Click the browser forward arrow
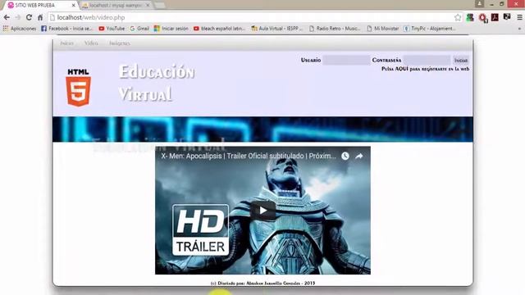This screenshot has width=525, height=295. coord(18,17)
